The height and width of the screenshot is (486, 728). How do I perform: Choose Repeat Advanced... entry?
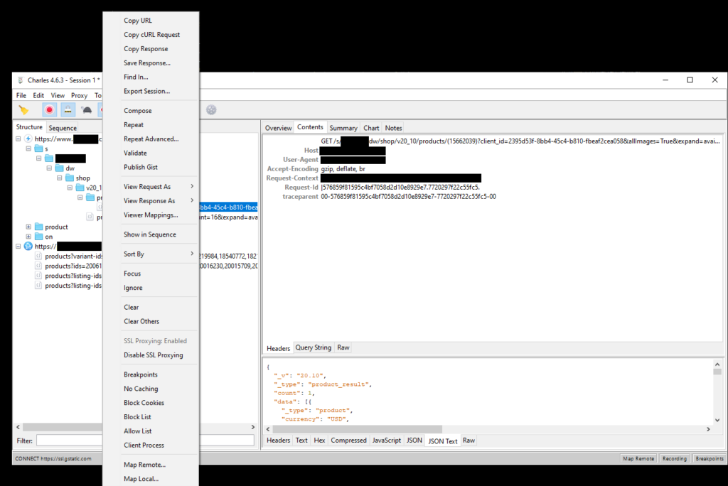tap(151, 139)
